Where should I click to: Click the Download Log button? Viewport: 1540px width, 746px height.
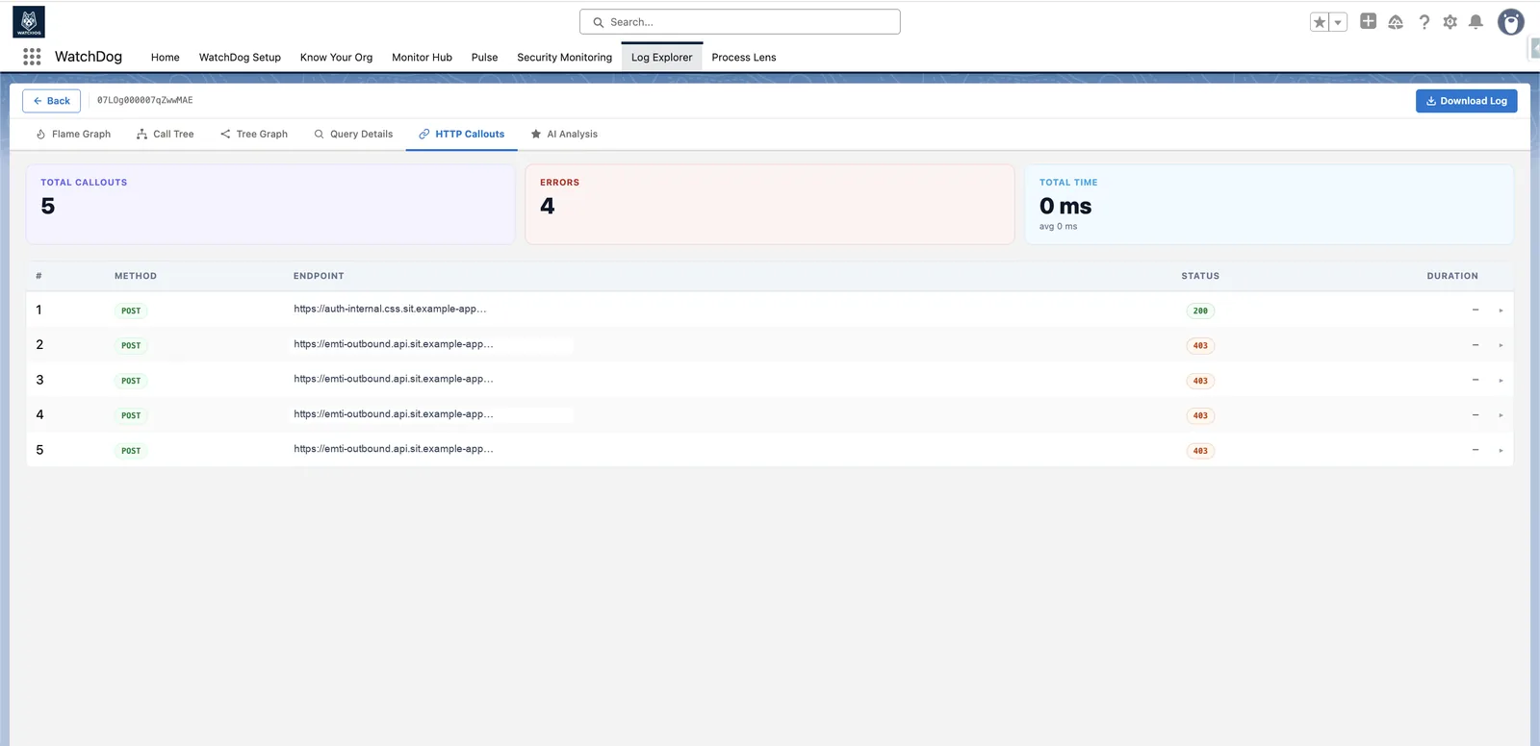coord(1466,101)
